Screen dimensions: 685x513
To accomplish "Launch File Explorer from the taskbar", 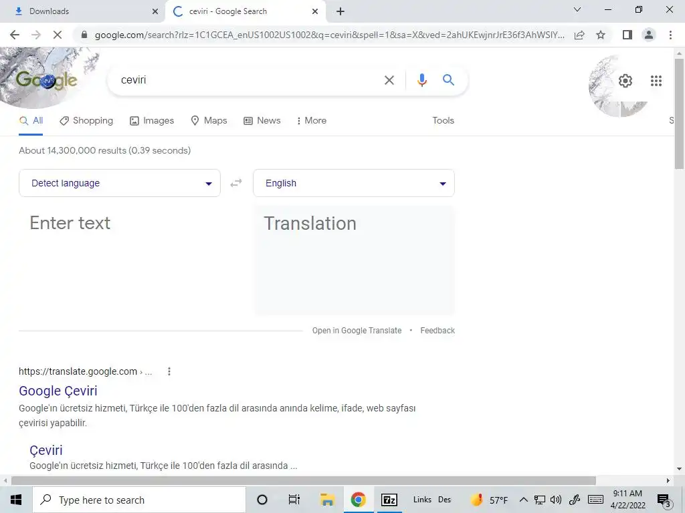I will coord(326,500).
